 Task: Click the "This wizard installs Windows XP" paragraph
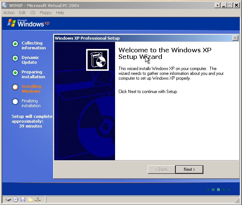(x=171, y=73)
